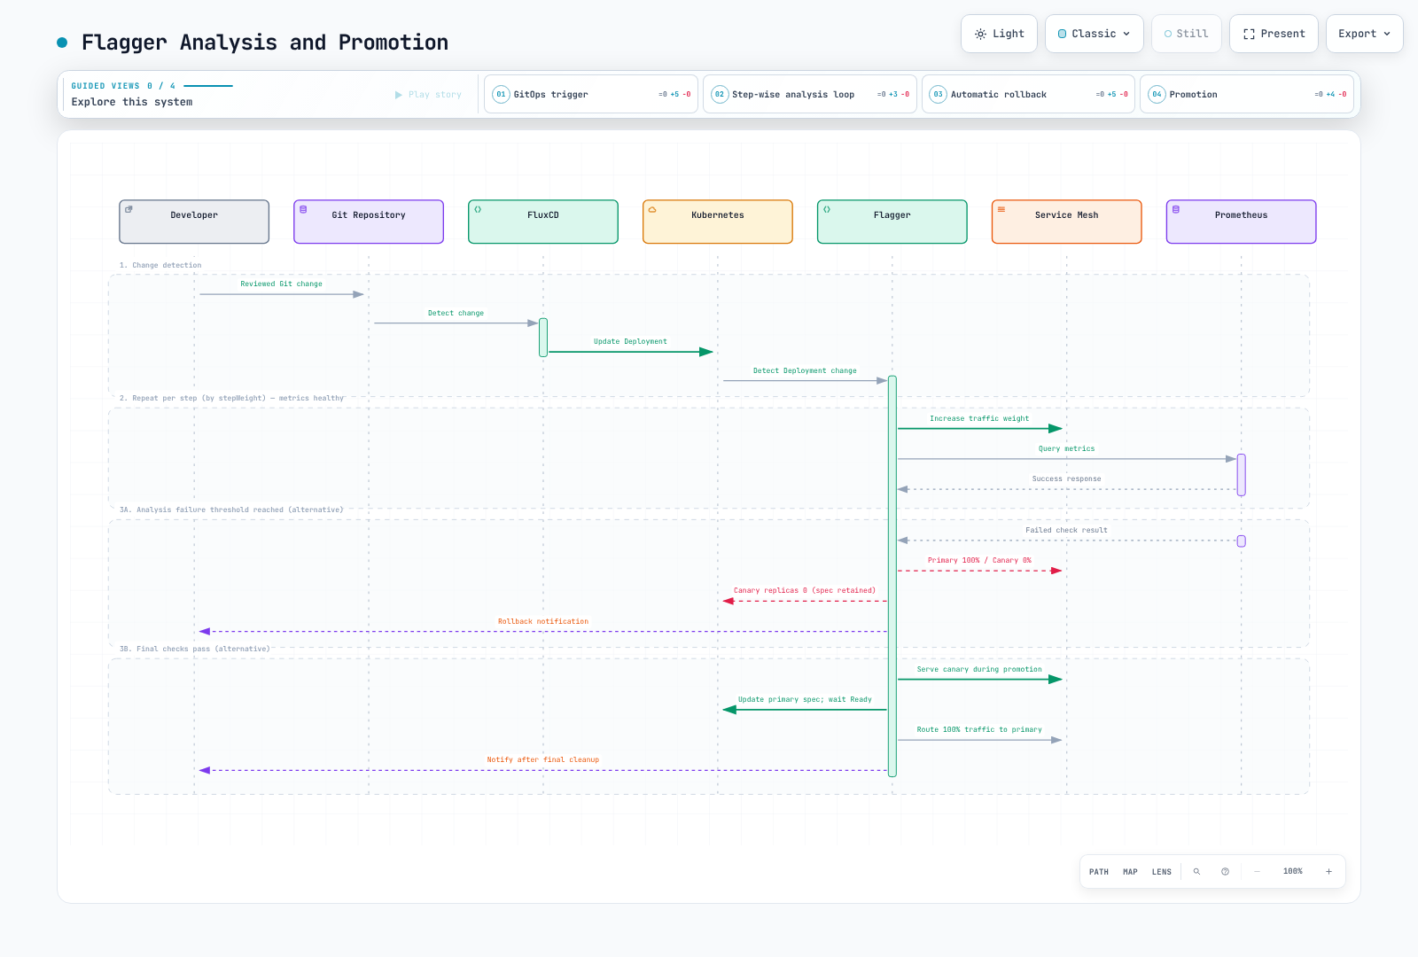
Task: Click the 'Failed check result' message label
Action: pyautogui.click(x=1066, y=531)
